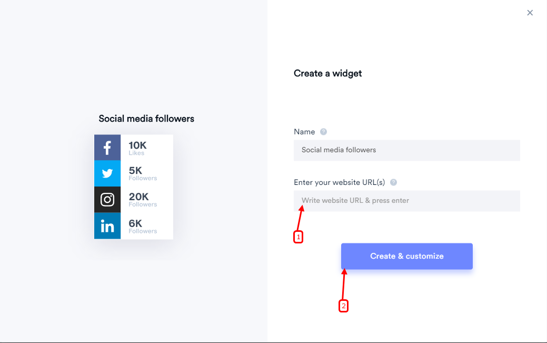This screenshot has width=547, height=343.
Task: Focus the website URL input field
Action: [x=407, y=201]
